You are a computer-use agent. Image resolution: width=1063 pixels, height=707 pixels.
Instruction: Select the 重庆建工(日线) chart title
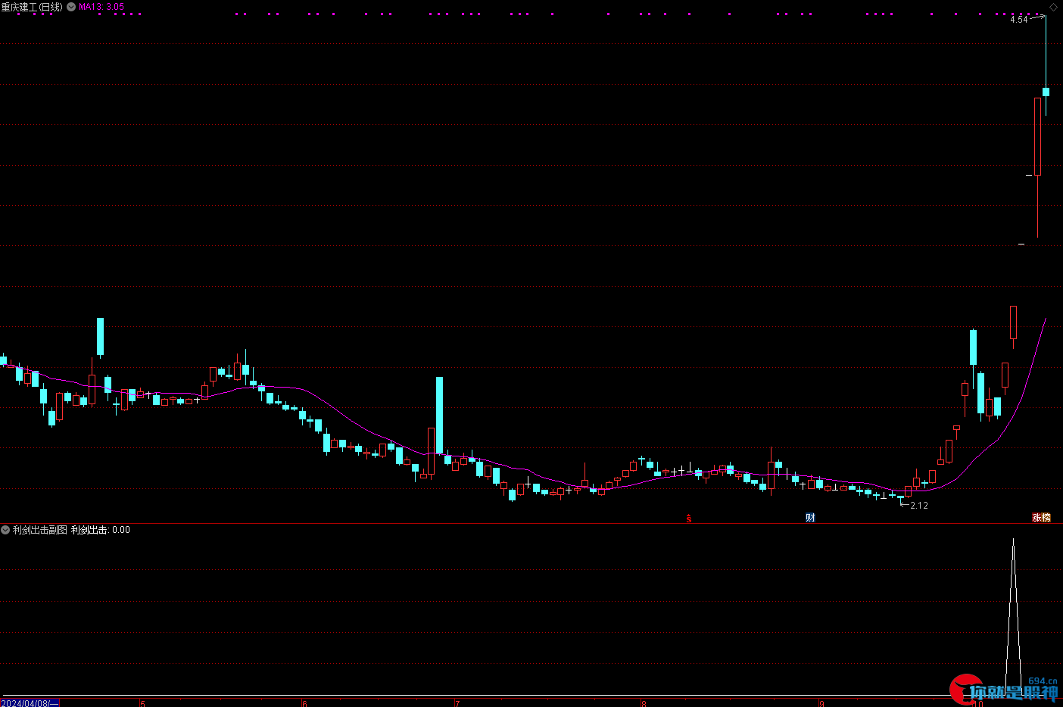(33, 7)
